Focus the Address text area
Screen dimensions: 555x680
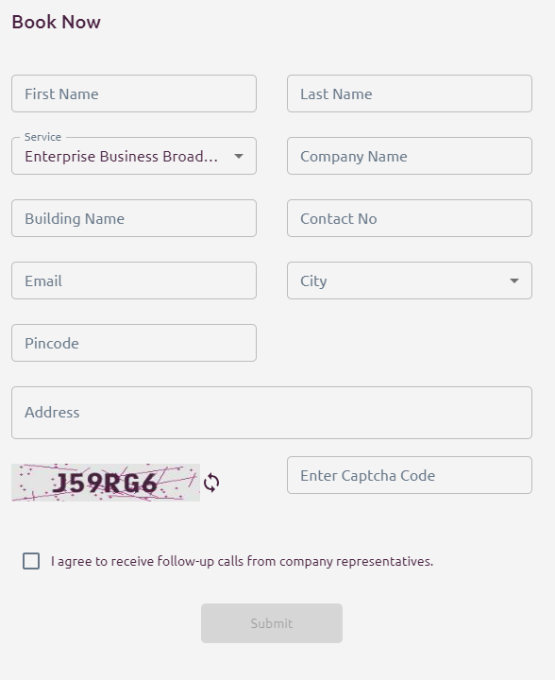click(x=272, y=413)
